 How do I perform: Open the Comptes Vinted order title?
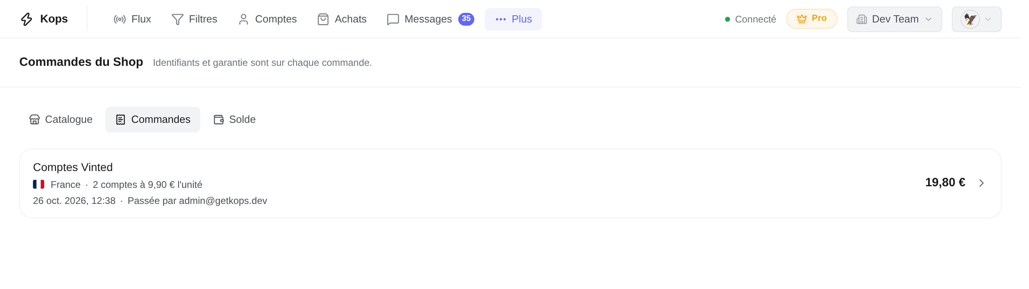click(73, 167)
